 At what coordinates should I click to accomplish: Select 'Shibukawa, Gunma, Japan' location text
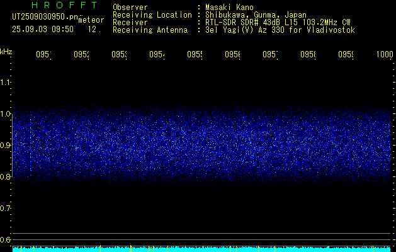coord(256,15)
